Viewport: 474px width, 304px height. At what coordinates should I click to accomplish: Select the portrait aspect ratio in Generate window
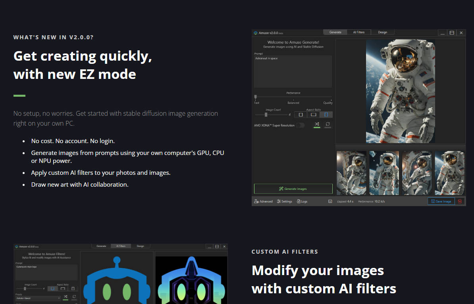326,115
